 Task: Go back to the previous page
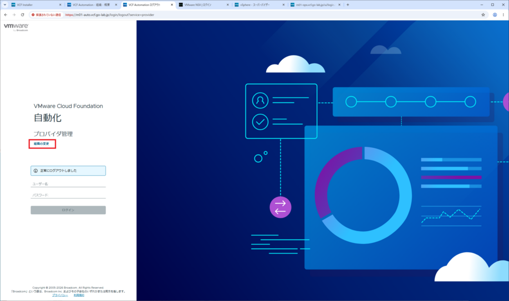5,15
